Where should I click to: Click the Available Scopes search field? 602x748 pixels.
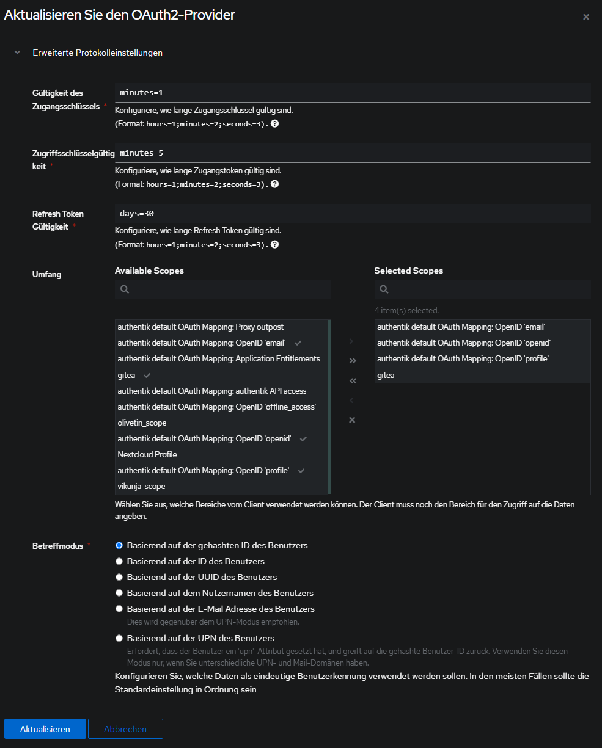click(x=229, y=289)
